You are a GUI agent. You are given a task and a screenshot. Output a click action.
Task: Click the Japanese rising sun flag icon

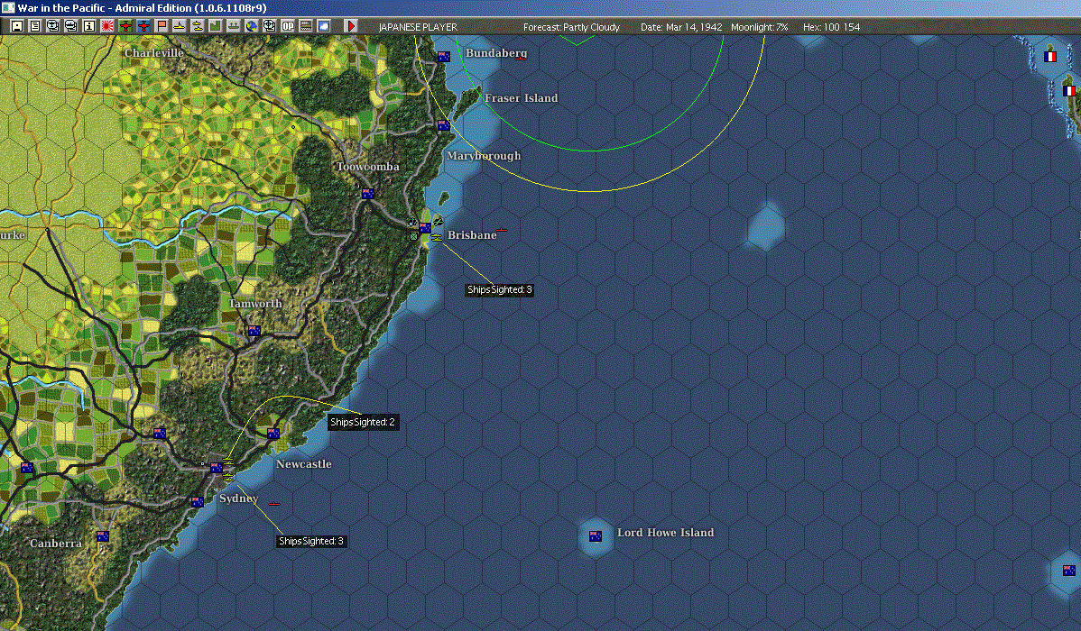tap(106, 26)
